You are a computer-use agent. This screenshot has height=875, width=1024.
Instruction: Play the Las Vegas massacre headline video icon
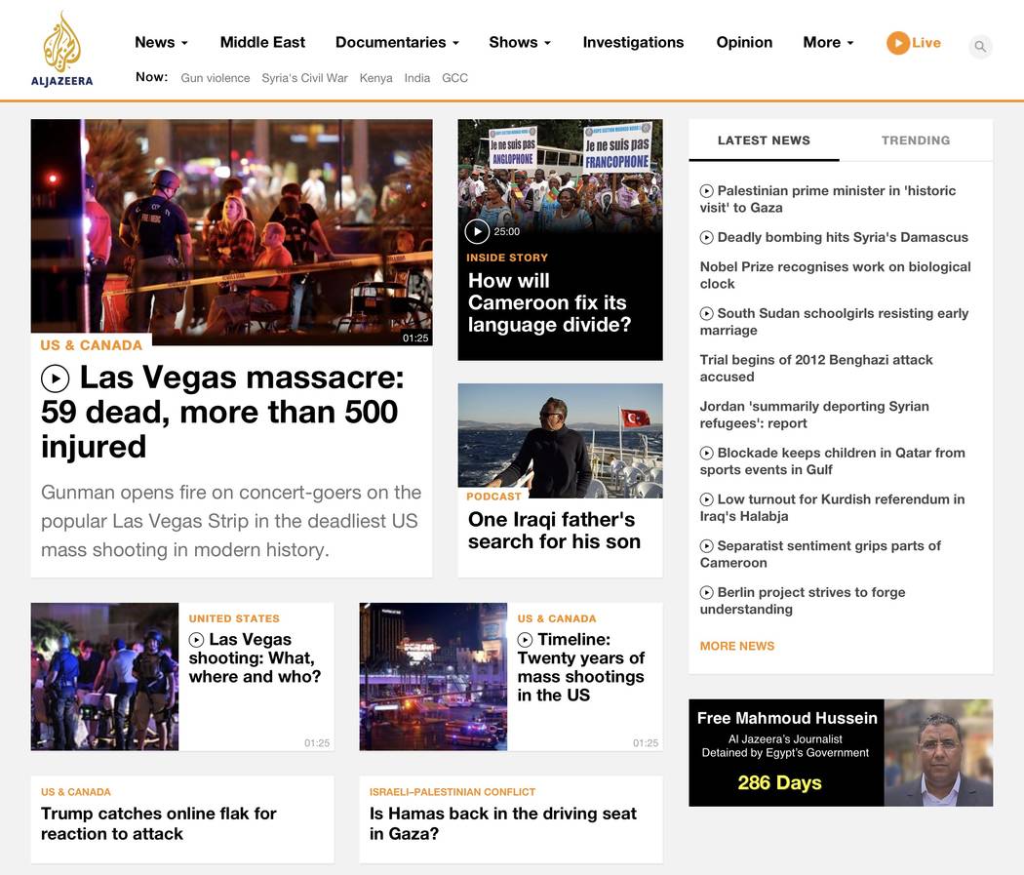tap(56, 378)
